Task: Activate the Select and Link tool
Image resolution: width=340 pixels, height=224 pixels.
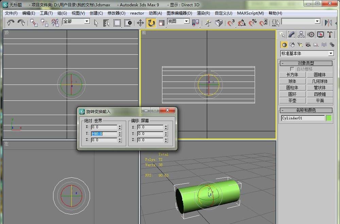Action: pos(34,22)
